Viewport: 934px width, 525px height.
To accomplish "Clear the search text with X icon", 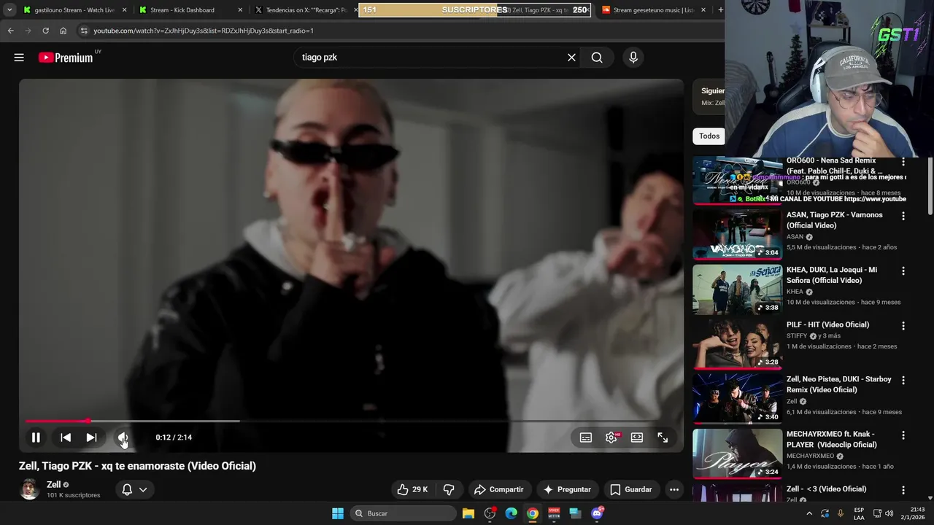I will click(571, 58).
